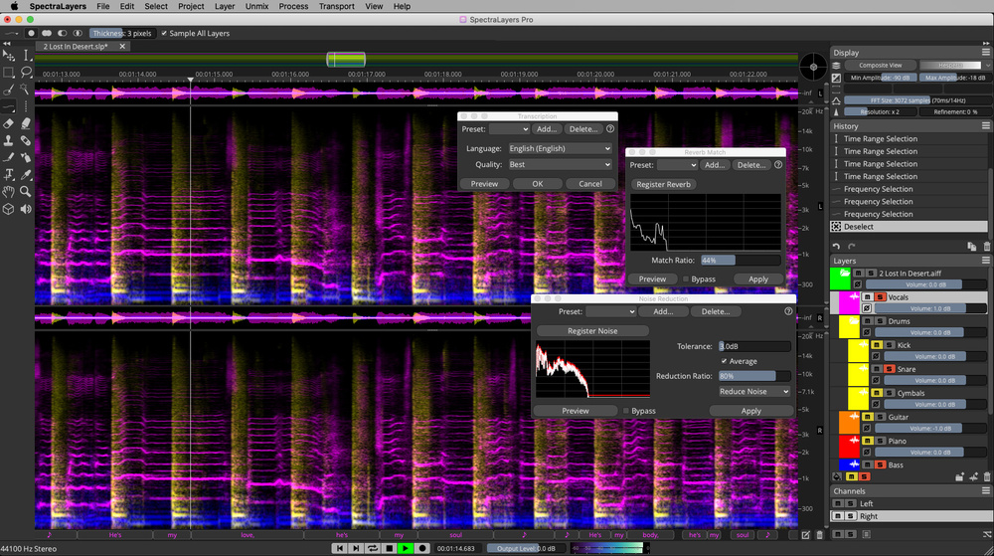The width and height of the screenshot is (994, 556).
Task: Open the Quality dropdown set to Best
Action: point(559,164)
